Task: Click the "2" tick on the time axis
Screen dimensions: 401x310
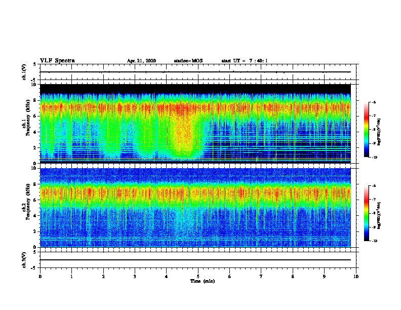Action: tap(103, 277)
